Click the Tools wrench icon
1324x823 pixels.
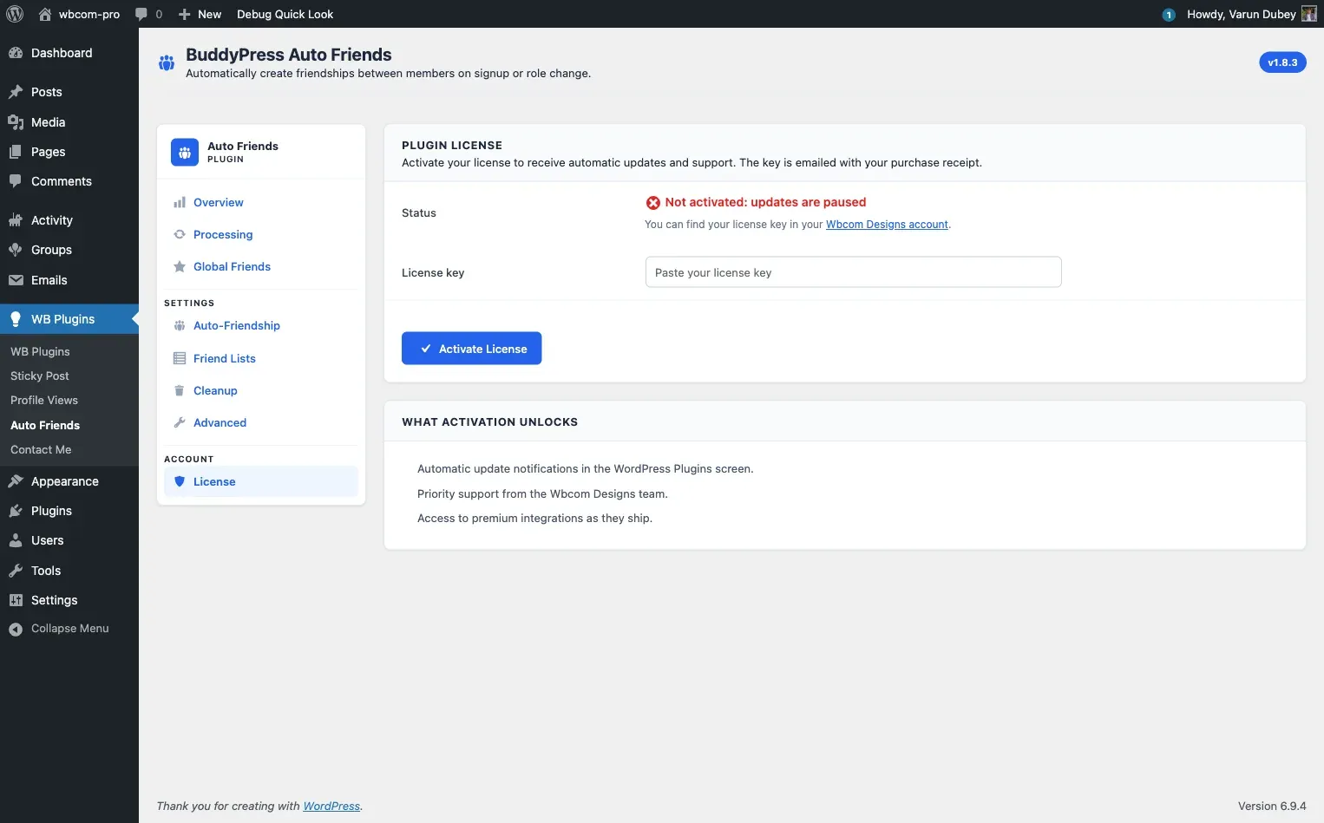click(16, 571)
